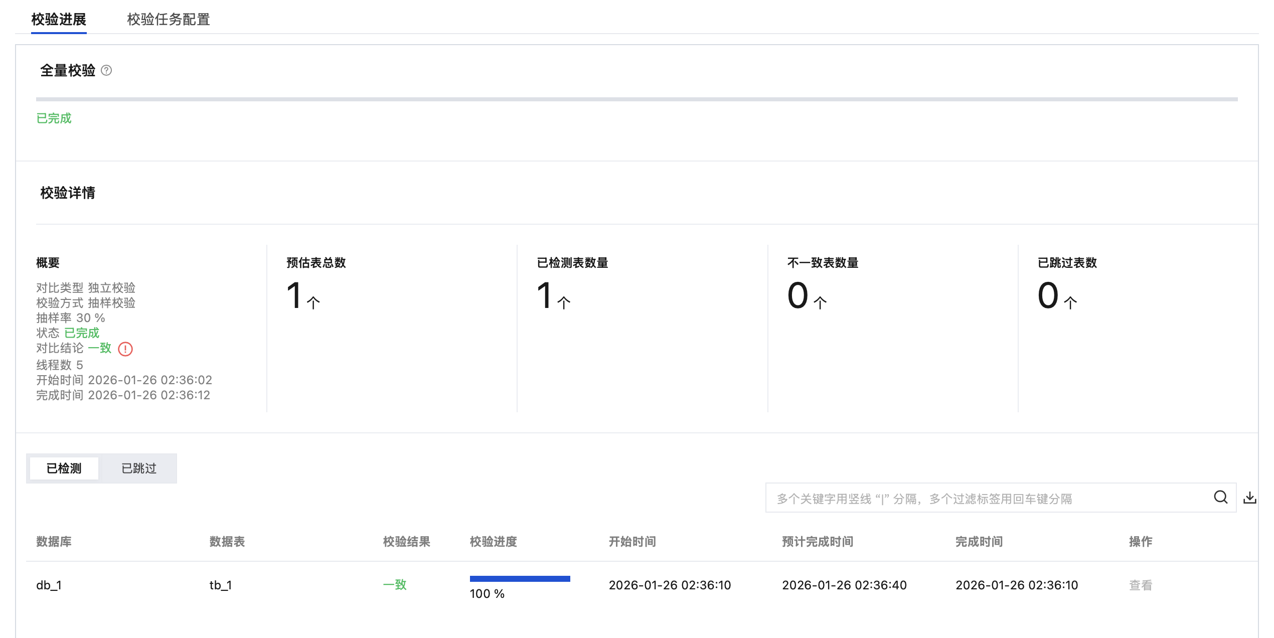Switch to the 已跳过 segment

139,468
